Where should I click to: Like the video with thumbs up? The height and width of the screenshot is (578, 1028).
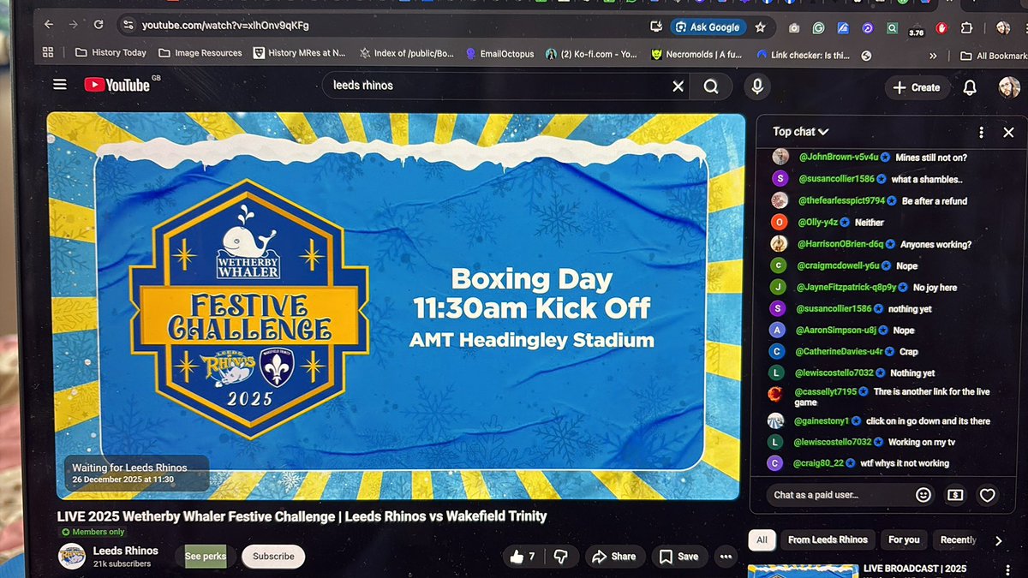(x=523, y=557)
